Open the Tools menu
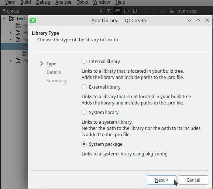This screenshot has height=189, width=213. click(82, 2)
